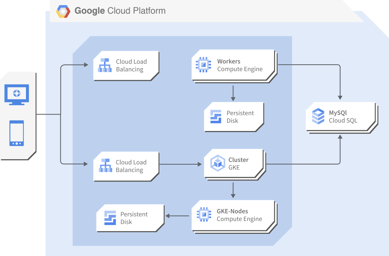Click "Persistent Disk" text below Workers
Viewport: 389px width, 256px height.
click(240, 117)
